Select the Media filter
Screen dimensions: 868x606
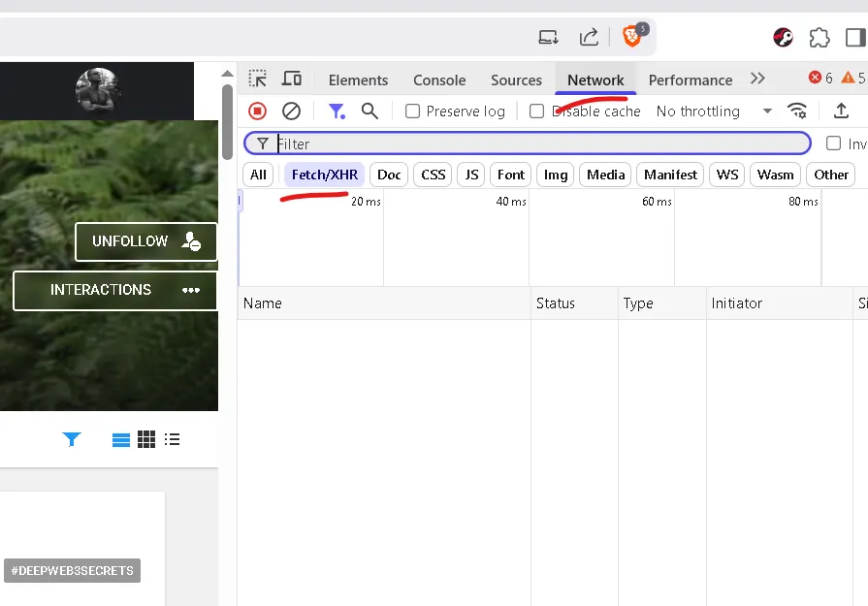605,175
